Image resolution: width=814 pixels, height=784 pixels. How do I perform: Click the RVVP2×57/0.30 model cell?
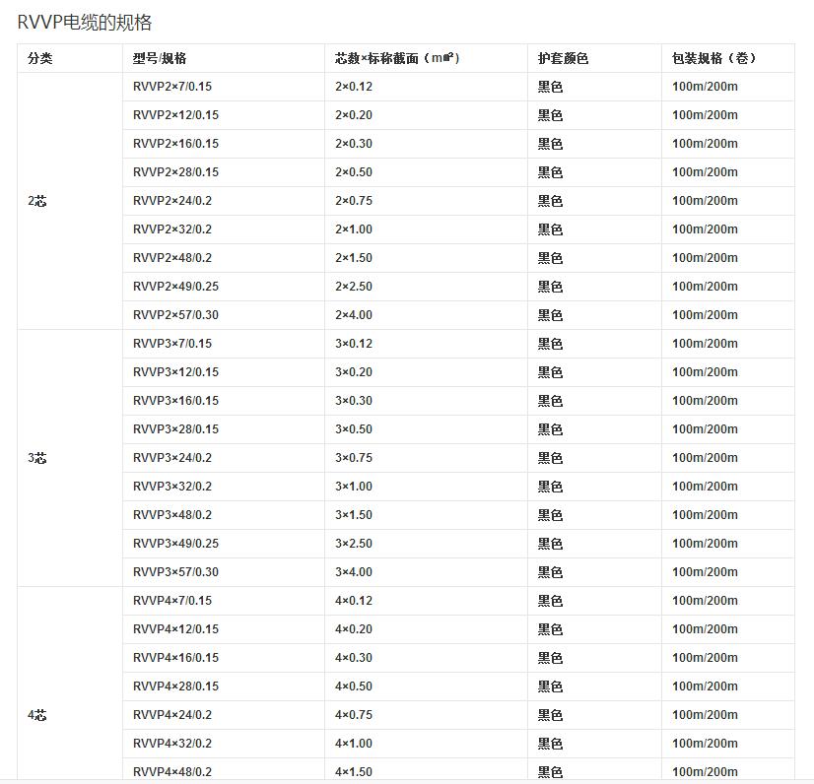tap(176, 315)
